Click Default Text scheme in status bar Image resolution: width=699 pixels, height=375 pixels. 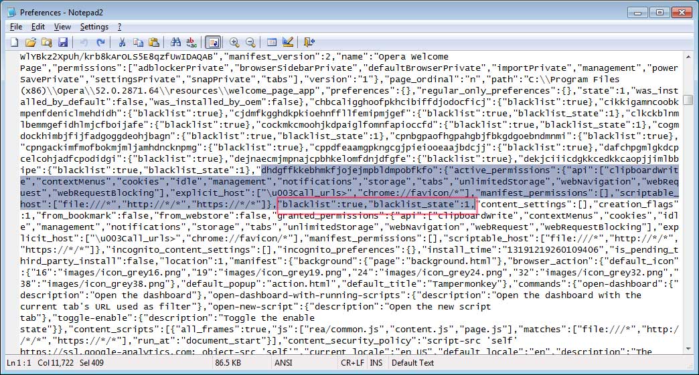pos(412,363)
